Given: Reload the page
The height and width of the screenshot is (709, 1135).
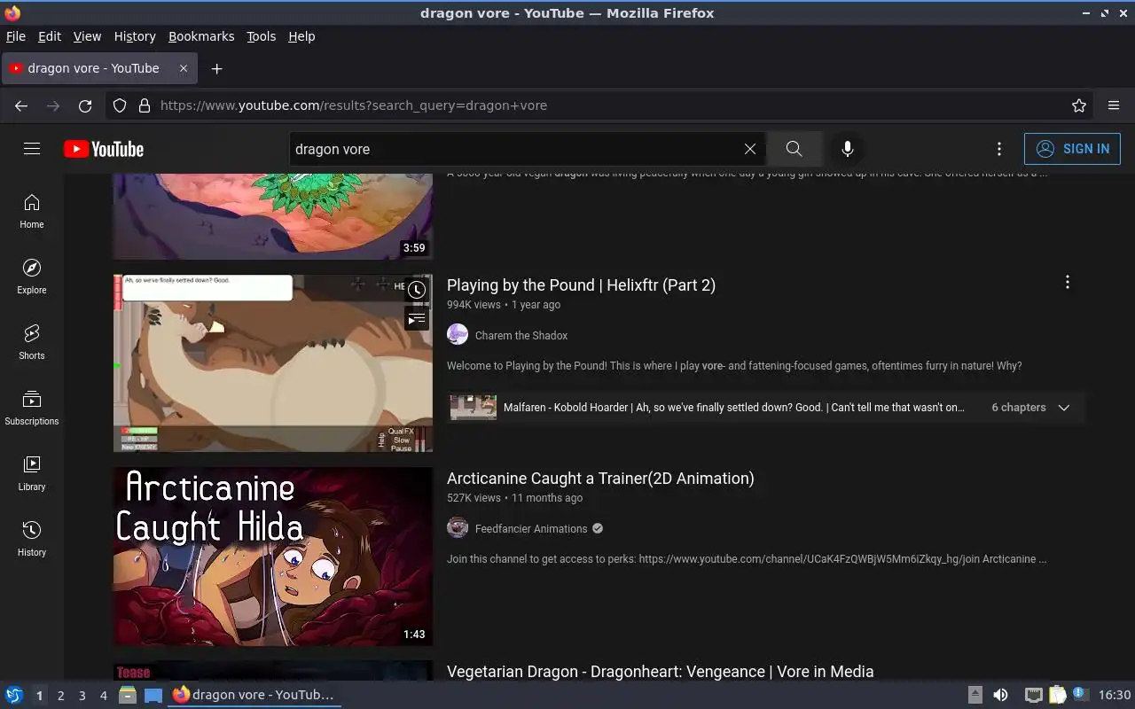Looking at the screenshot, I should (x=85, y=105).
